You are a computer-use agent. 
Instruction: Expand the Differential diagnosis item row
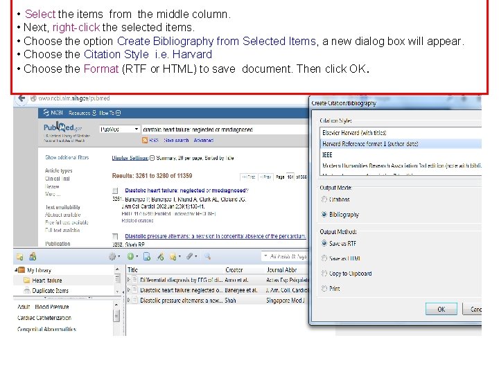(129, 280)
